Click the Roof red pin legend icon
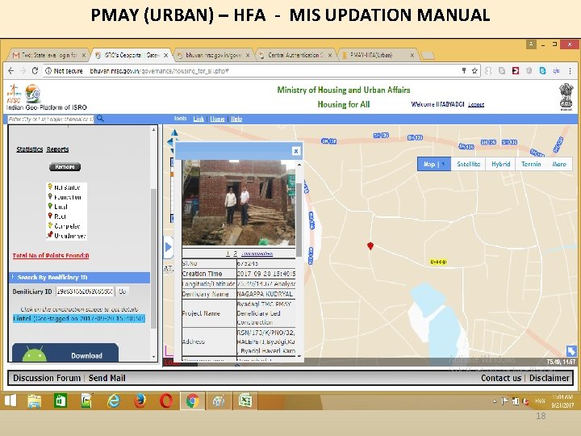The image size is (581, 436). (50, 216)
